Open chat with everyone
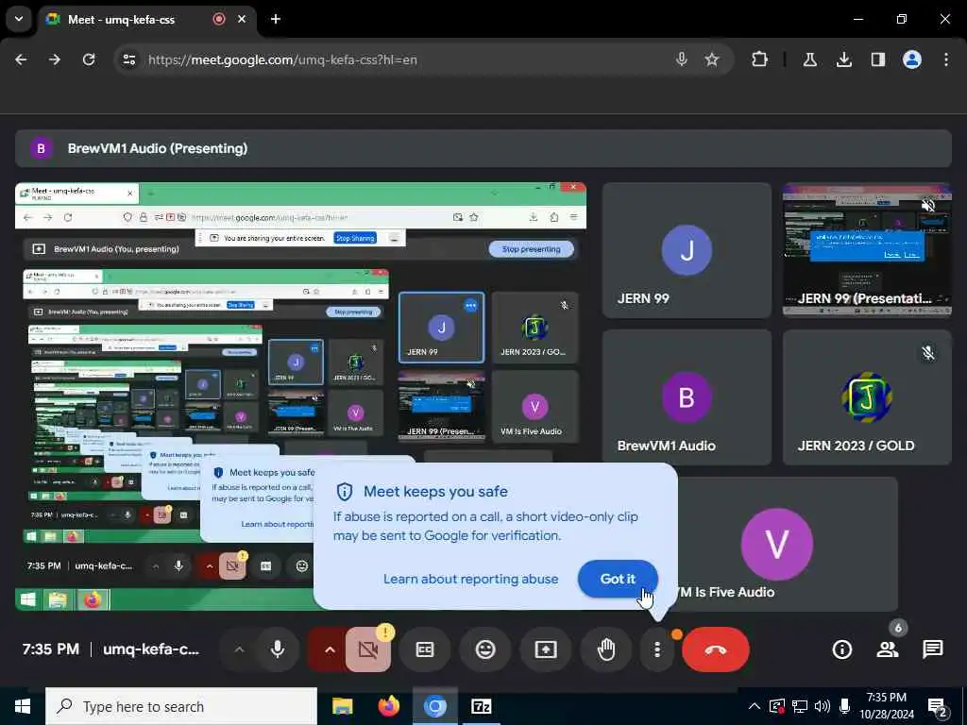Screen dimensions: 967x725 point(932,649)
